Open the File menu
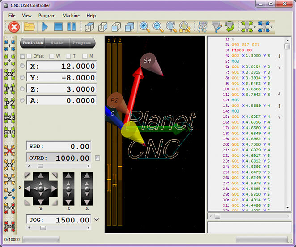Screen dimensions: 296x247 [x=12, y=16]
